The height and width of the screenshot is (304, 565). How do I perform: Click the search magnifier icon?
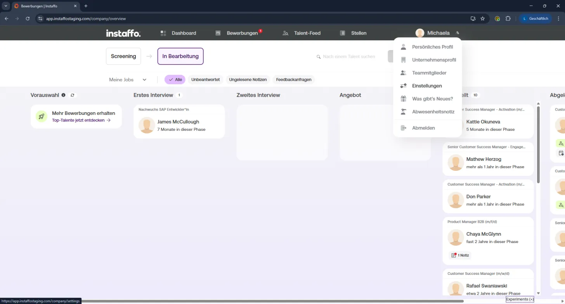click(x=319, y=57)
